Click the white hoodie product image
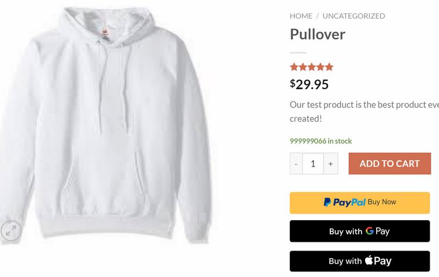Image resolution: width=439 pixels, height=277 pixels. coord(105,126)
